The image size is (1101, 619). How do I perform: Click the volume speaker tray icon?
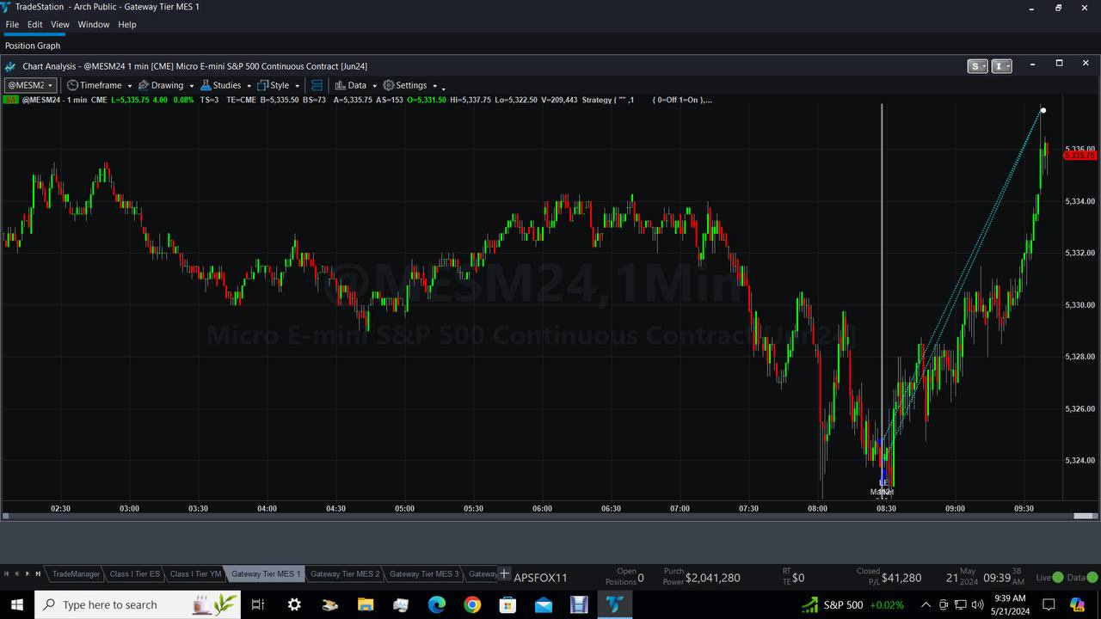tap(978, 604)
